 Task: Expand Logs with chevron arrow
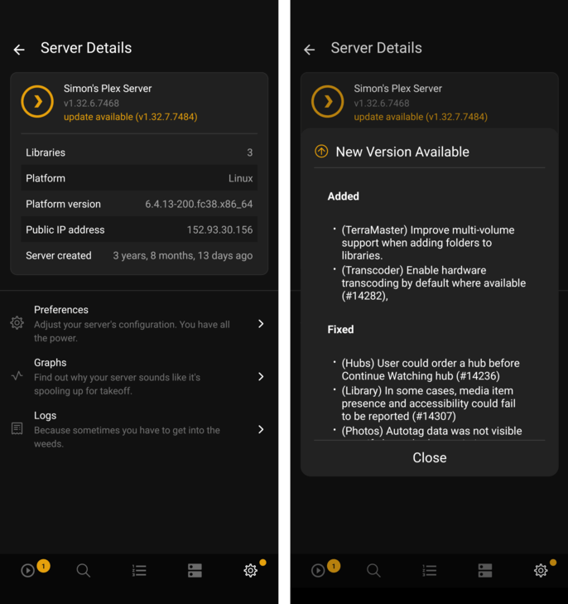(x=261, y=429)
